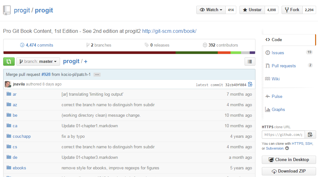Click the clone help question mark icon

click(287, 148)
